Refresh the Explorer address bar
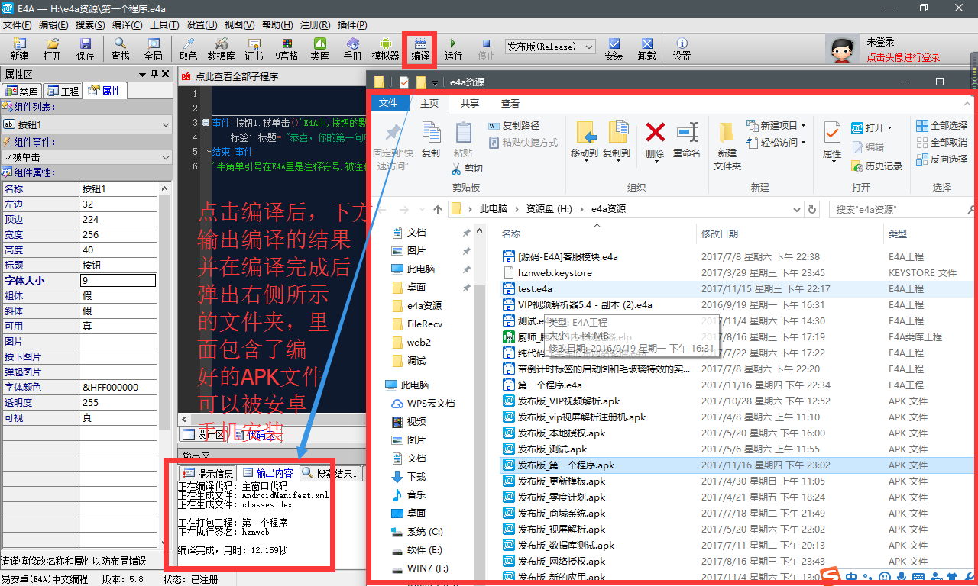The width and height of the screenshot is (978, 586). pos(812,209)
